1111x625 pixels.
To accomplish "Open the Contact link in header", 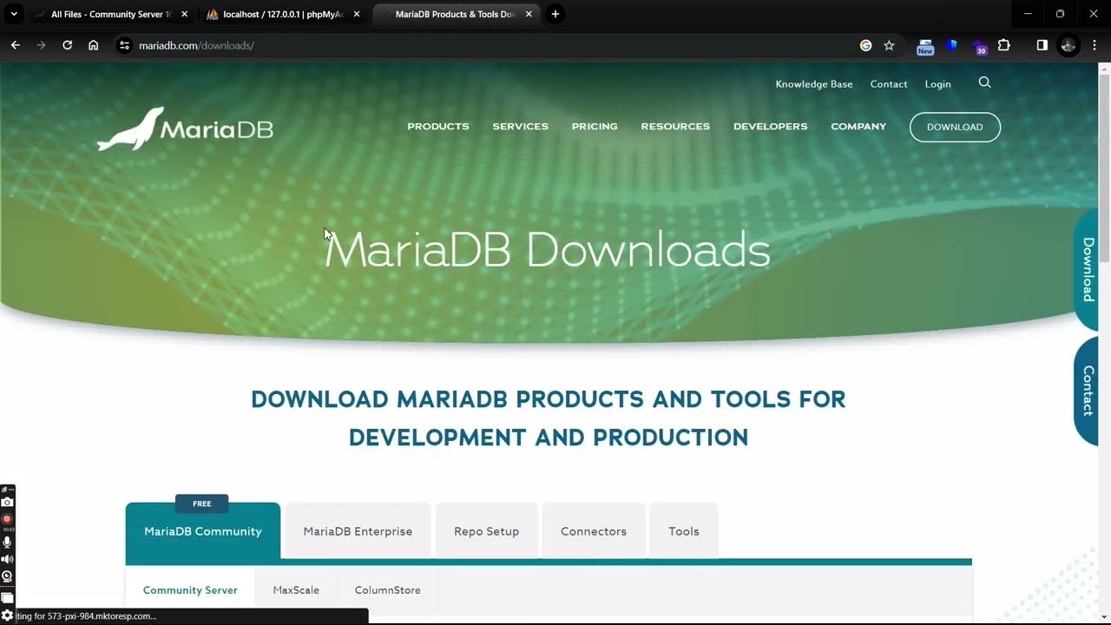I will pos(889,84).
